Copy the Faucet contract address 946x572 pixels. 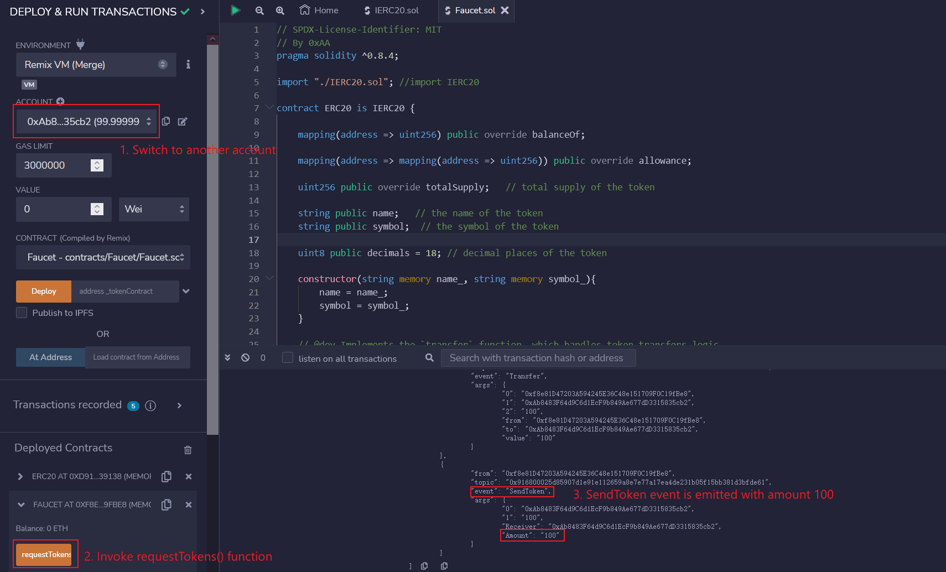point(167,505)
